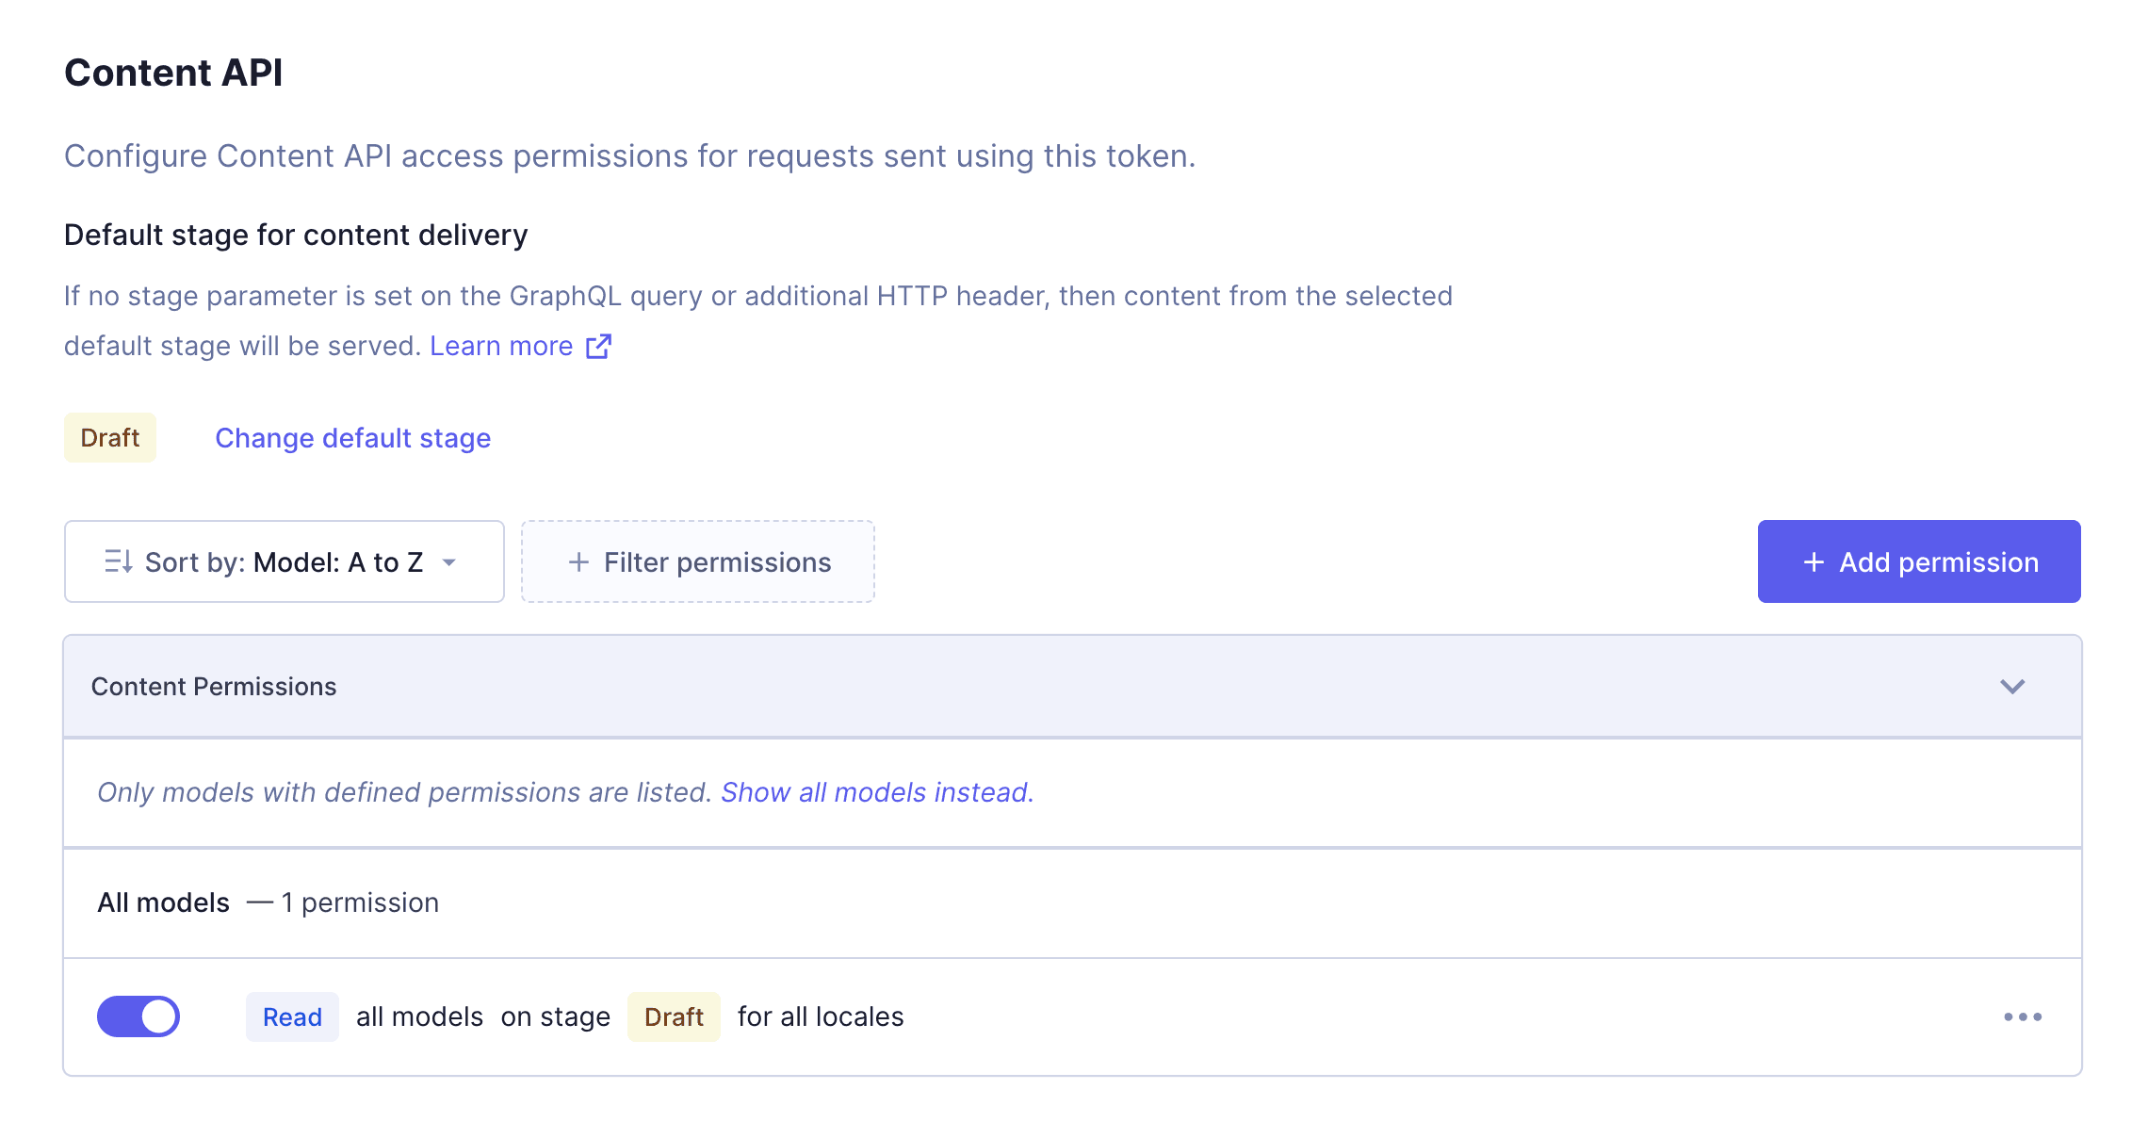Open the three-dot options menu on the Read row
This screenshot has width=2148, height=1138.
pyautogui.click(x=2023, y=1016)
